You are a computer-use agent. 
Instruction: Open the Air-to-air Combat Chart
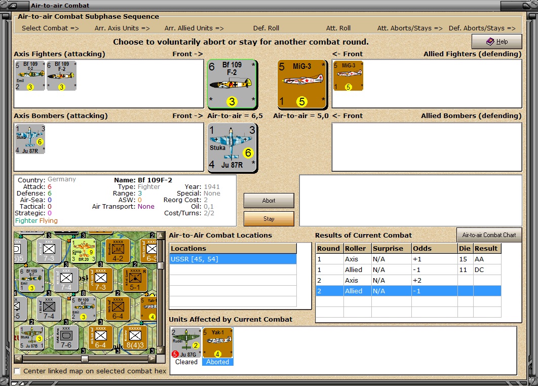pyautogui.click(x=489, y=235)
